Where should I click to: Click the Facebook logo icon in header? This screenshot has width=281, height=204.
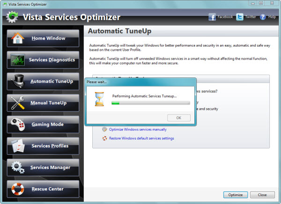212,17
